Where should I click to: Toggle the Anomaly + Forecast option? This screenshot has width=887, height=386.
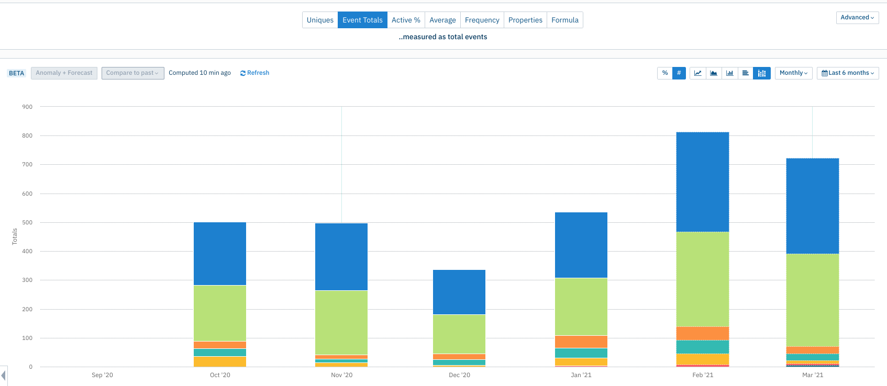(x=64, y=73)
